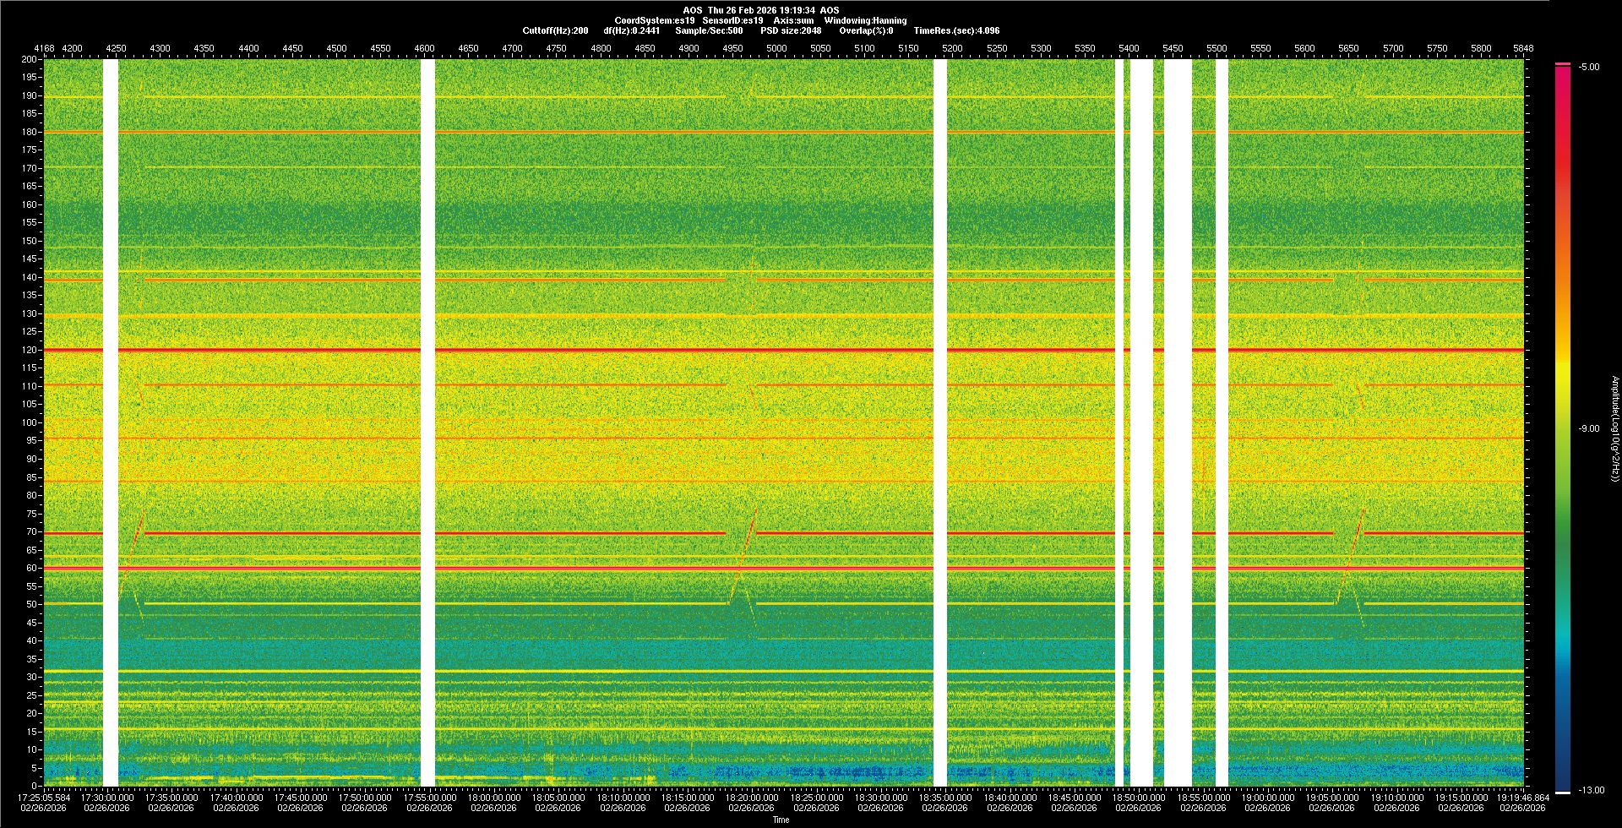Viewport: 1622px width, 828px height.
Task: Click the Time x-axis title
Action: pyautogui.click(x=781, y=820)
